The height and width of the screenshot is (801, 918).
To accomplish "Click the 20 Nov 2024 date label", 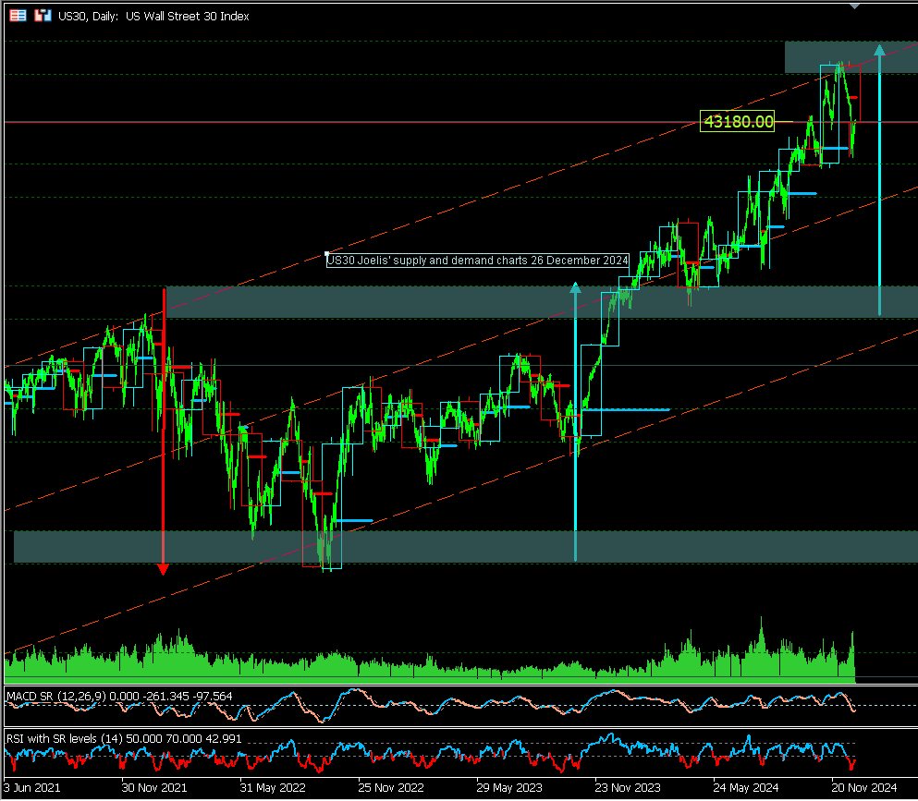I will [x=864, y=788].
